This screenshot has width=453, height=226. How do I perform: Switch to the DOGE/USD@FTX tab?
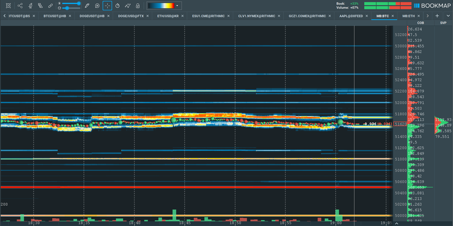[131, 16]
